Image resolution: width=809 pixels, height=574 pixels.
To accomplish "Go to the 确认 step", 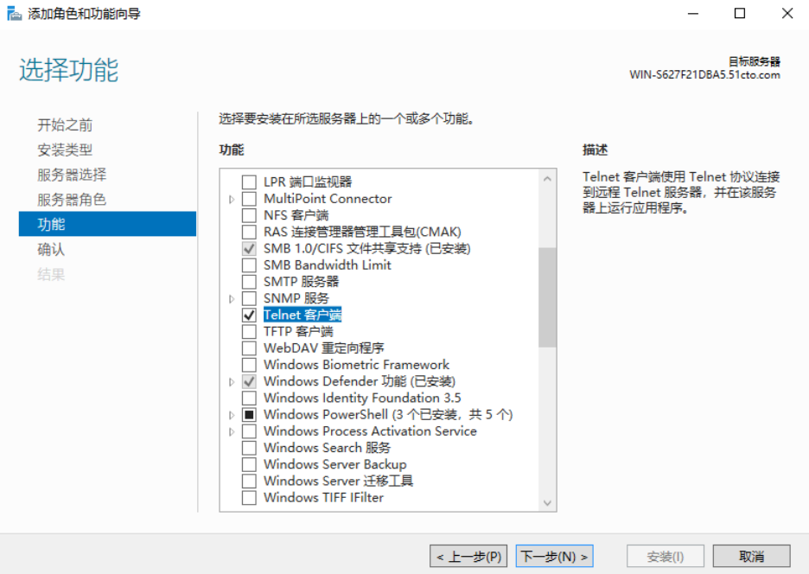I will 51,249.
